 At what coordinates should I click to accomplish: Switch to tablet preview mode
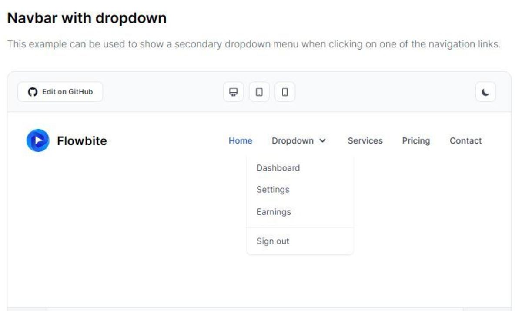point(259,92)
